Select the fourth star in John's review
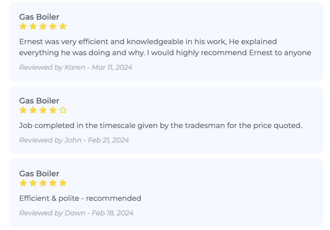The height and width of the screenshot is (230, 330). pos(53,110)
